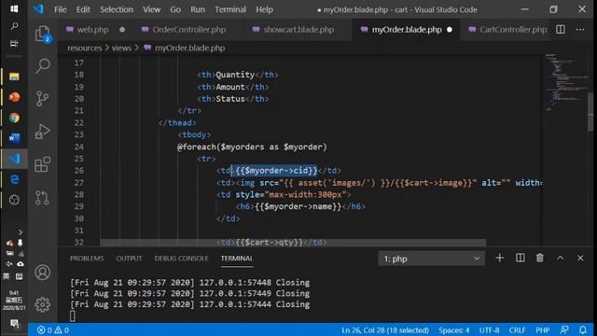Select the myOrder.blade.php editor tab
This screenshot has height=336, width=597.
pyautogui.click(x=407, y=29)
